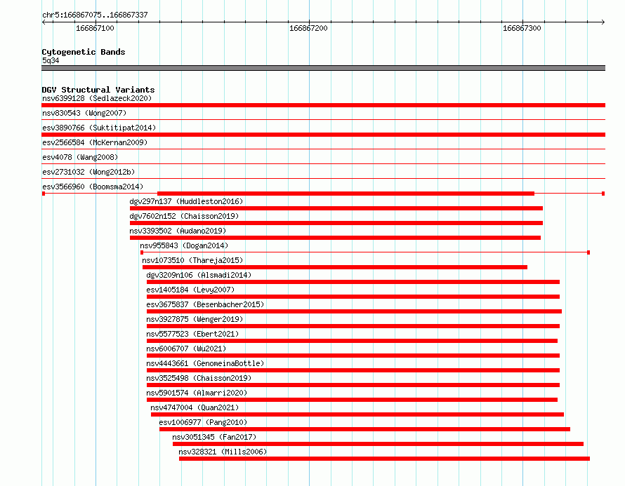Viewport: 625px width, 486px height.
Task: Click the nsv4443661 (GenomeinaBottle) label
Action: (205, 363)
